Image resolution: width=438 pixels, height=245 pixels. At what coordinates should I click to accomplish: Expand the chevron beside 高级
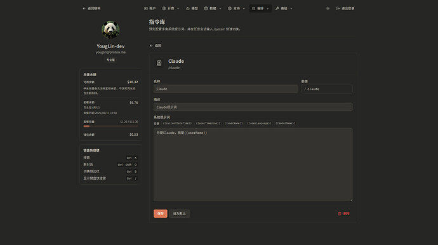point(291,9)
